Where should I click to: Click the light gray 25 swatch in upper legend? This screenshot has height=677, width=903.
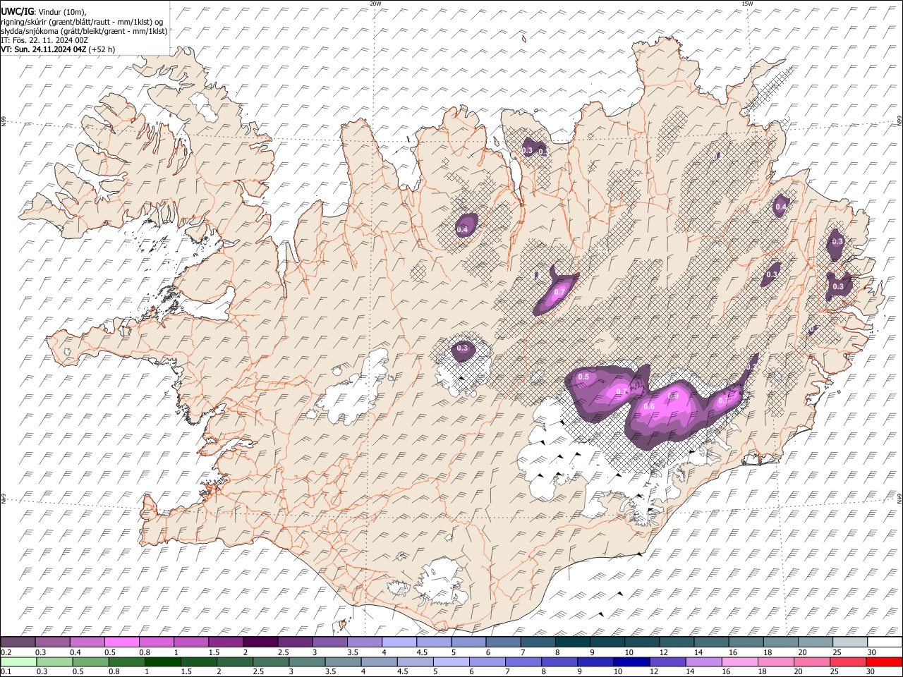pos(849,642)
